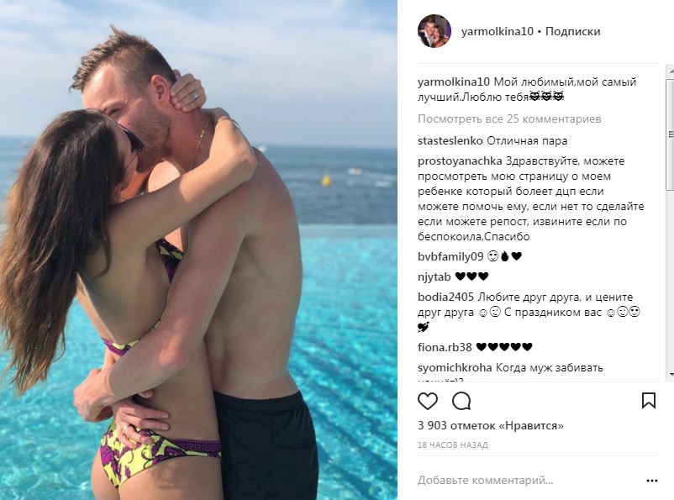Focus the Добавьте комментарий input field
Image resolution: width=674 pixels, height=500 pixels.
click(529, 480)
